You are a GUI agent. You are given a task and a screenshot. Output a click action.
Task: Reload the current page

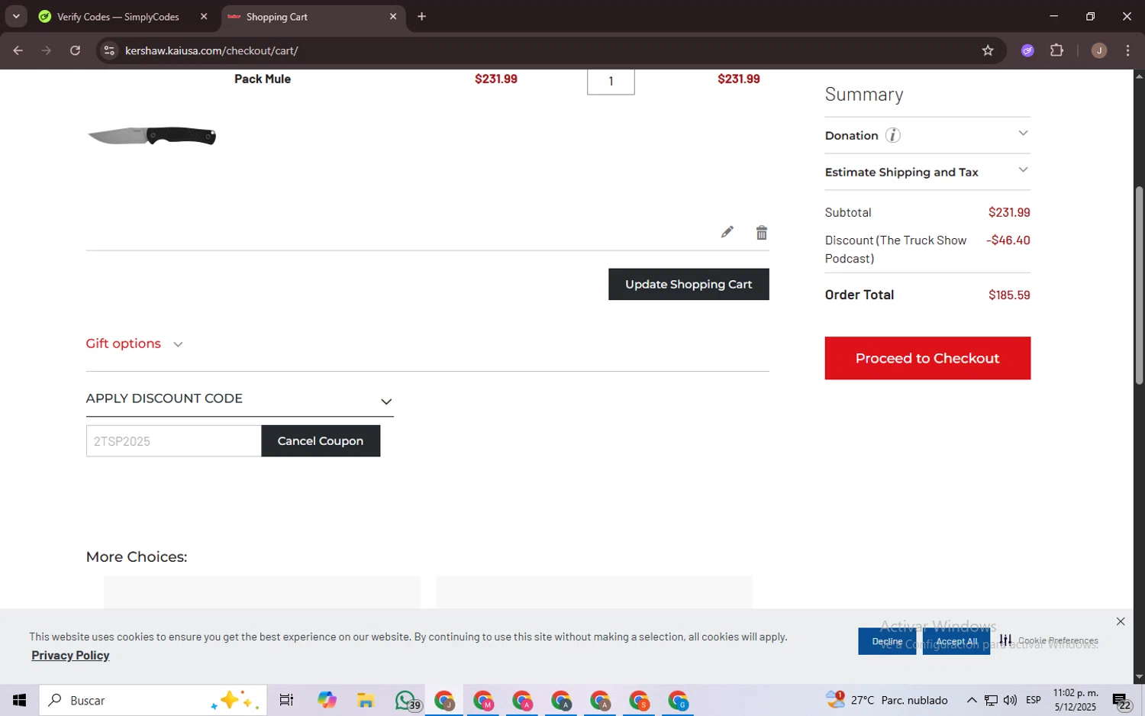tap(75, 50)
